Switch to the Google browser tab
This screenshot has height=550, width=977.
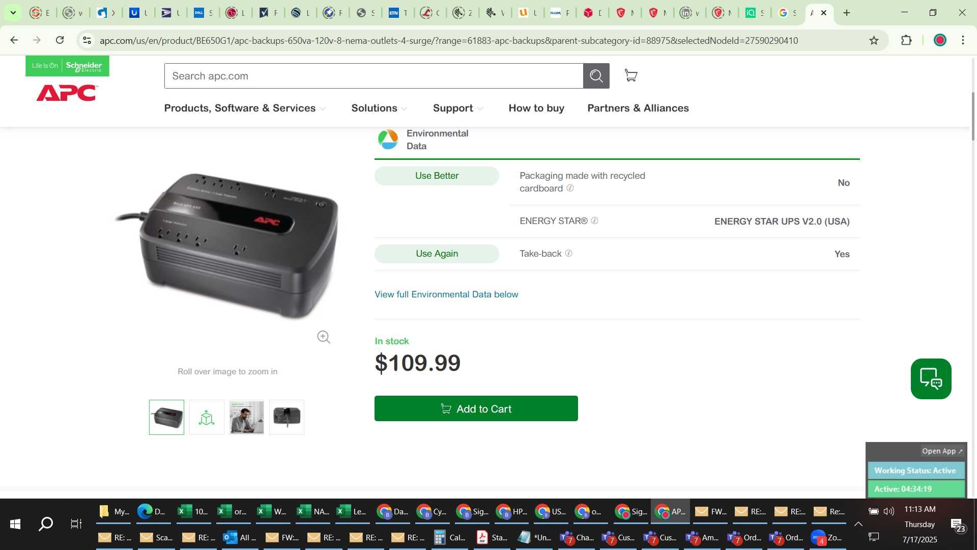click(x=788, y=13)
